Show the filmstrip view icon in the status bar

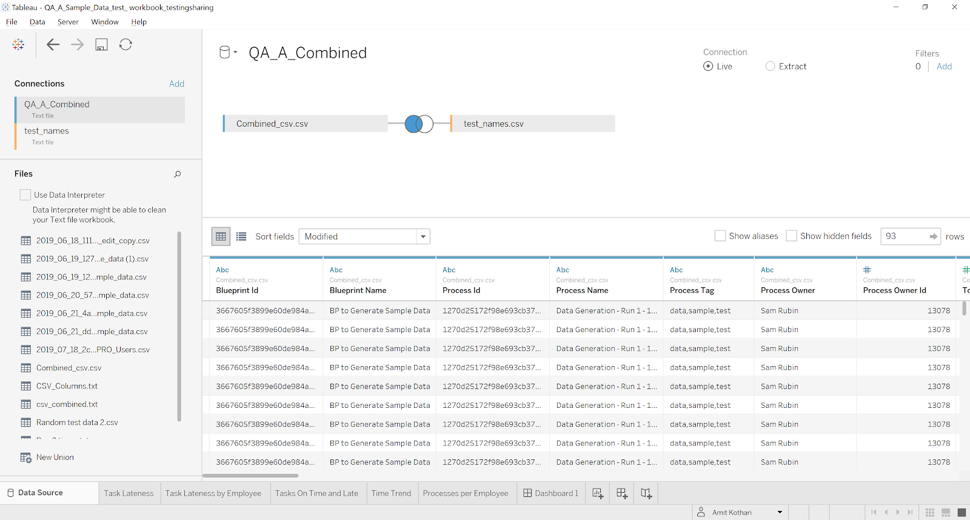point(946,513)
